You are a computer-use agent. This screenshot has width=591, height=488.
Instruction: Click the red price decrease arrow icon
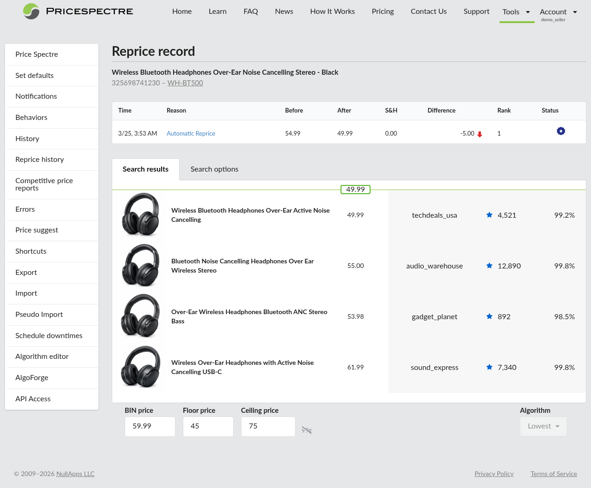click(x=480, y=134)
